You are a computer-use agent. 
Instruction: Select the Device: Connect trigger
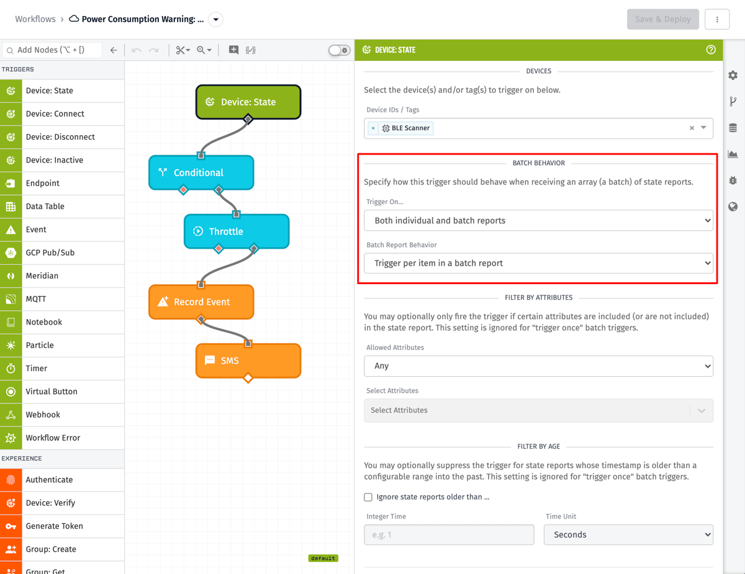coord(62,114)
